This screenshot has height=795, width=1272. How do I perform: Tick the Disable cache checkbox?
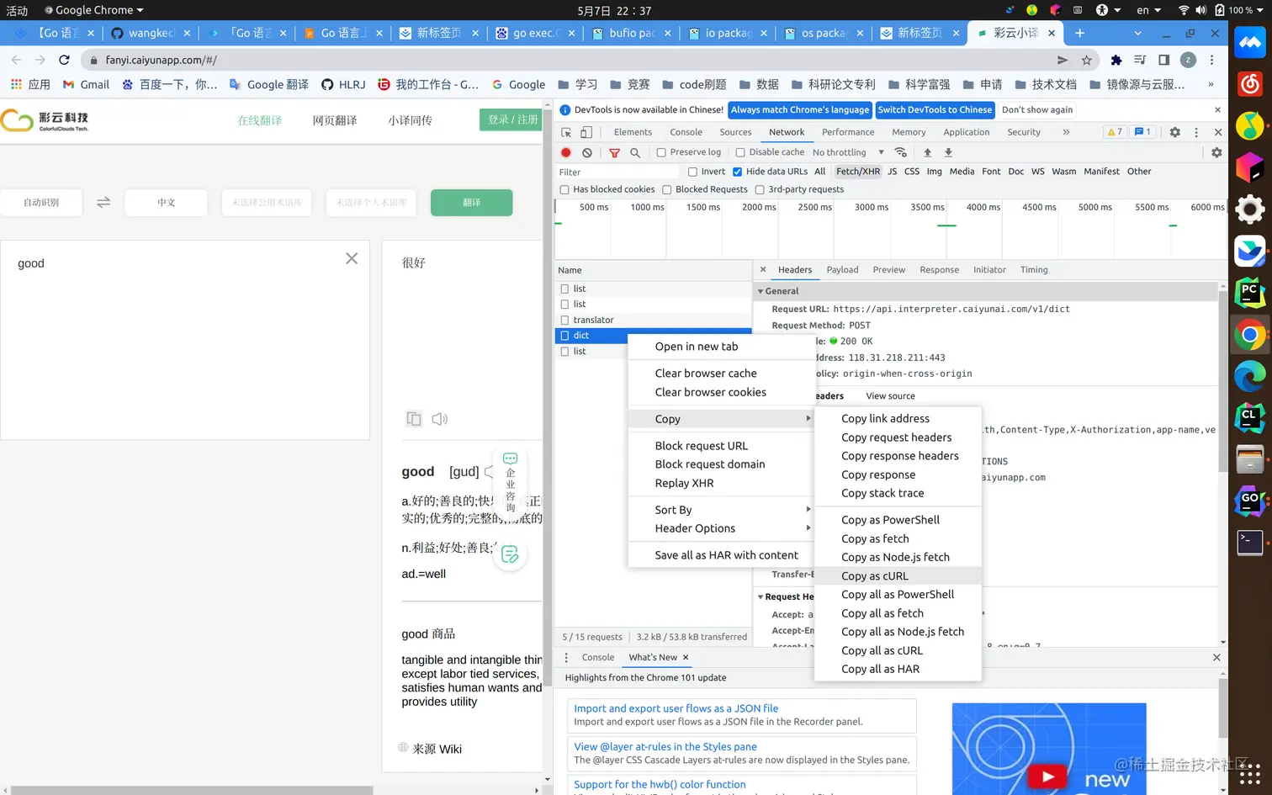(x=740, y=152)
